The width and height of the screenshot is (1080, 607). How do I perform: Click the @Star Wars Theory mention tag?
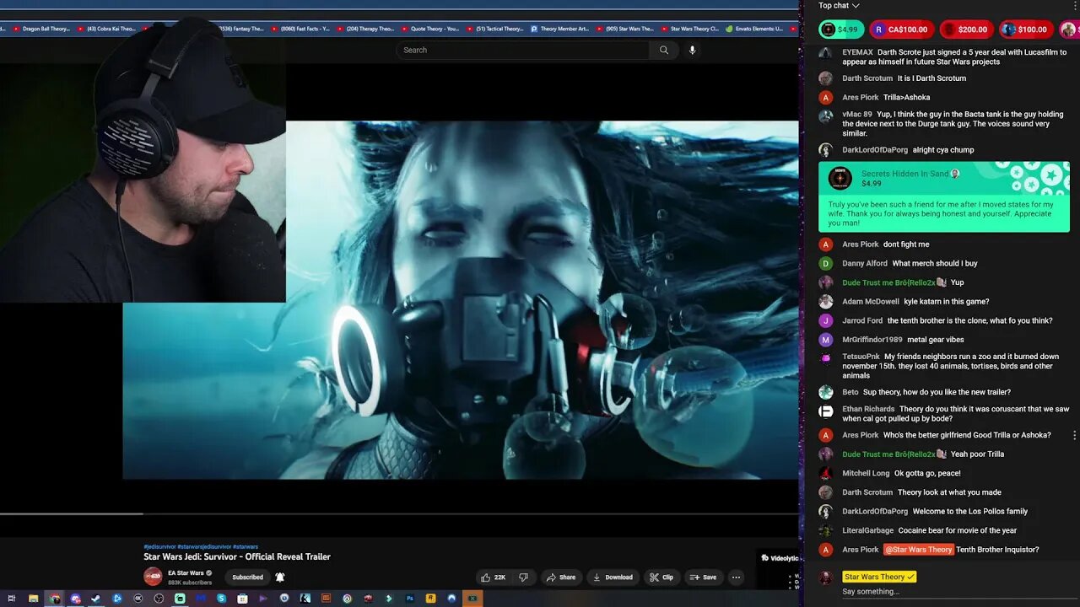point(918,550)
